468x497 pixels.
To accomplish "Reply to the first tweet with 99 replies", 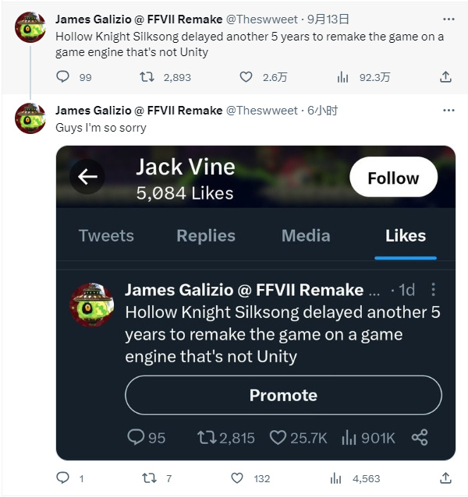I will [x=63, y=77].
